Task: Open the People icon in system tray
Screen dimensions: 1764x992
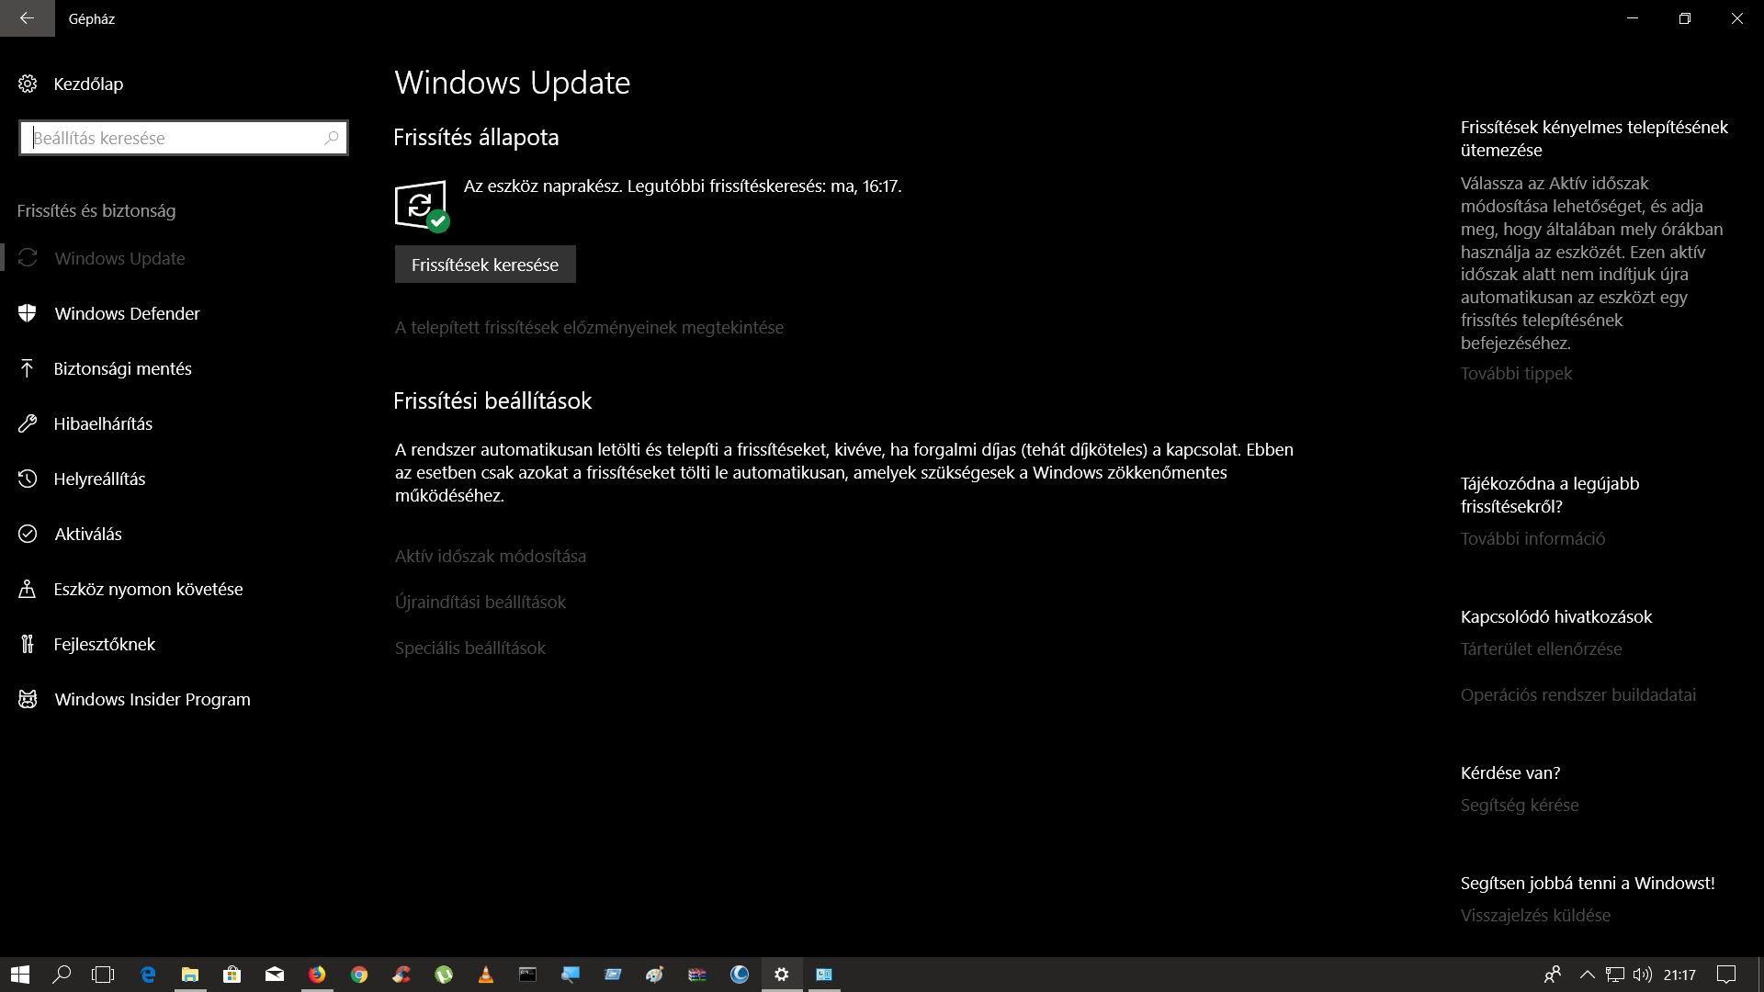Action: pyautogui.click(x=1553, y=975)
